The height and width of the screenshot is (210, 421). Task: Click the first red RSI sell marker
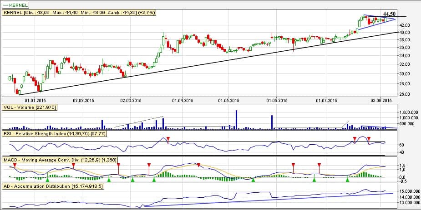tap(168, 138)
